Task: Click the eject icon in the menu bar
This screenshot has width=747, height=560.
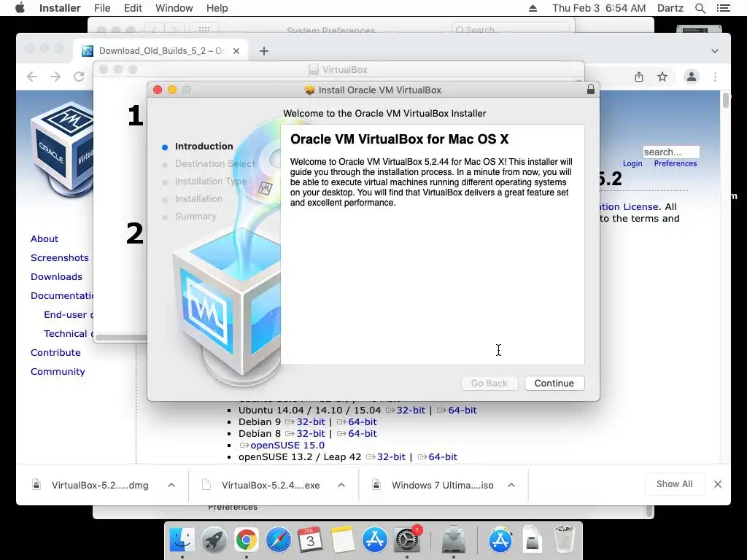Action: point(533,8)
